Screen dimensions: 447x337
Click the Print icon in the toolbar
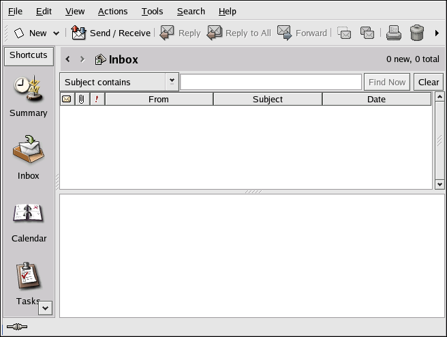pyautogui.click(x=394, y=33)
